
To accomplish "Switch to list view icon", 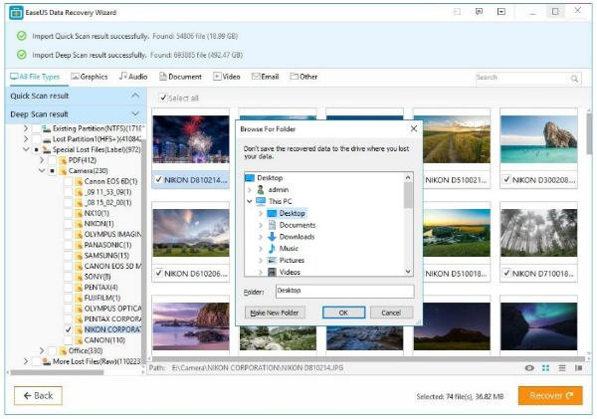I will [562, 368].
